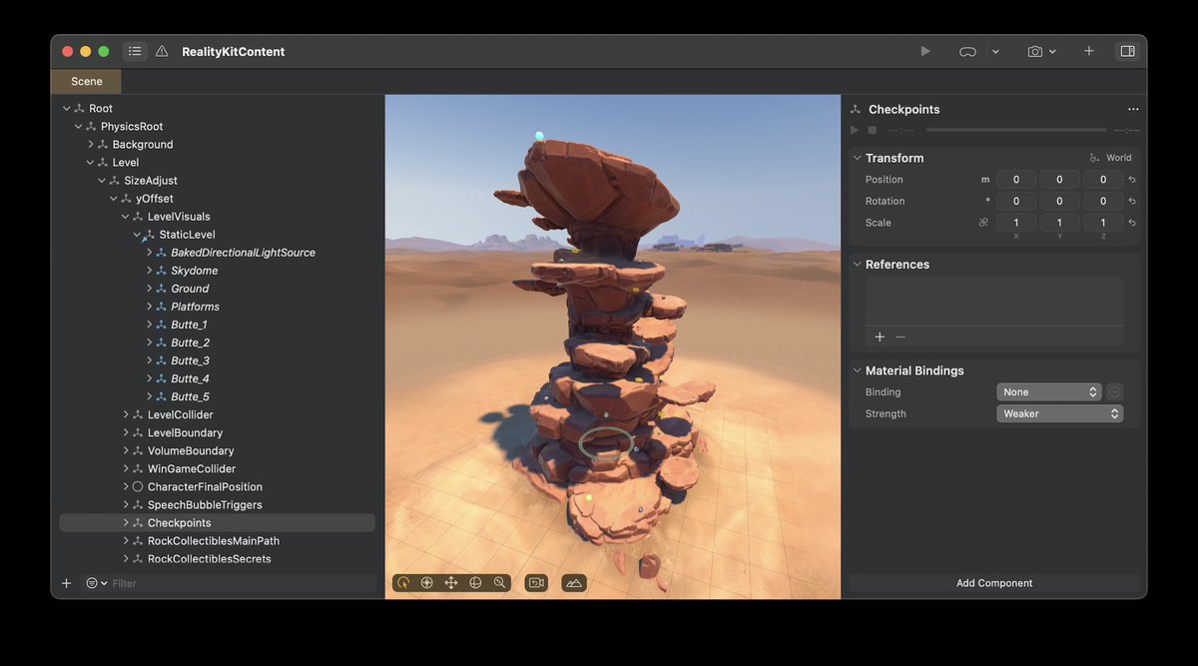Image resolution: width=1198 pixels, height=666 pixels.
Task: Open the Strength dropdown set to Weaker
Action: [x=1059, y=413]
